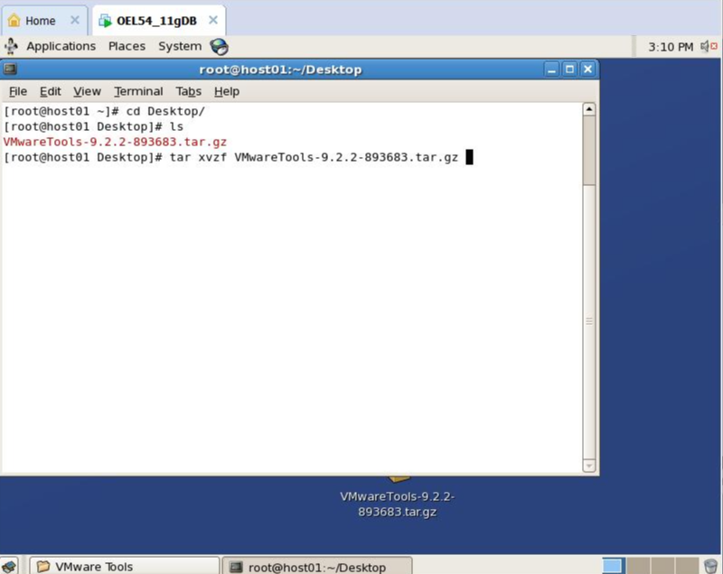Open the terminal File menu
Image resolution: width=723 pixels, height=574 pixels.
click(18, 91)
